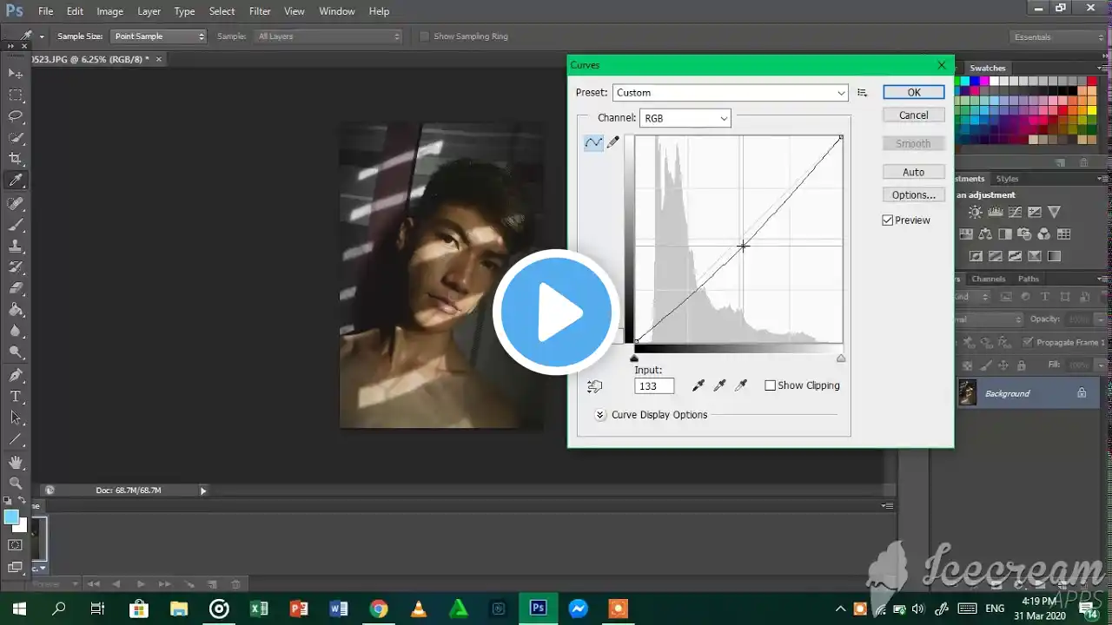The width and height of the screenshot is (1112, 625).
Task: Expand the Curve Display Options
Action: pyautogui.click(x=599, y=415)
